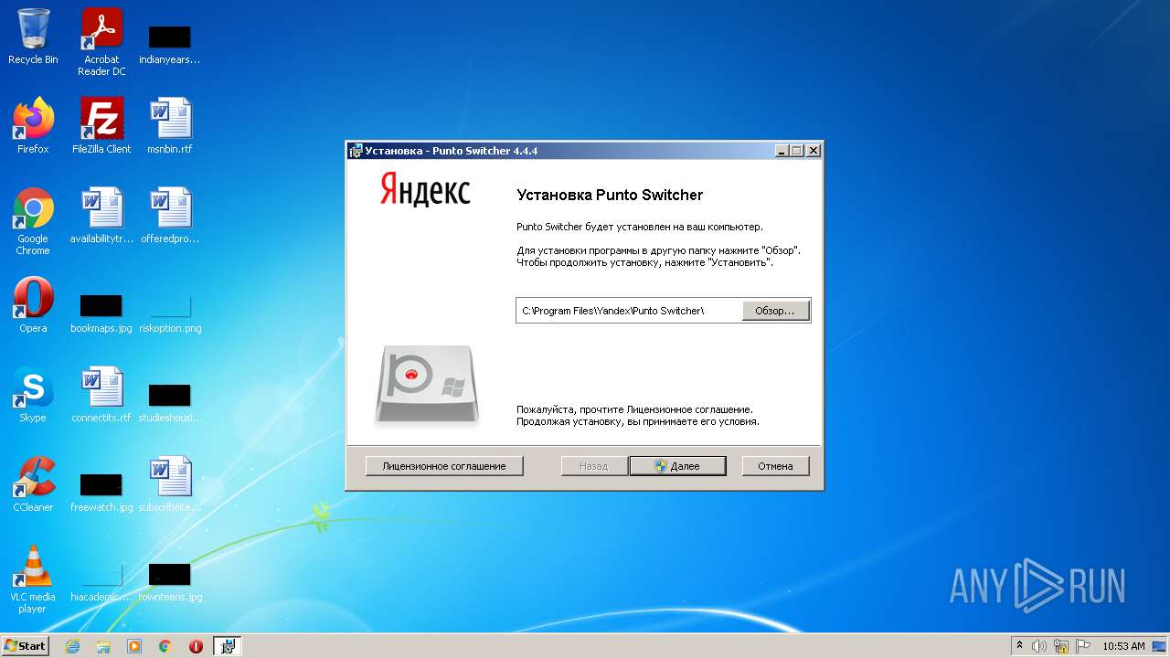This screenshot has height=658, width=1170.
Task: Select msnbin.rtf document icon
Action: (x=170, y=126)
